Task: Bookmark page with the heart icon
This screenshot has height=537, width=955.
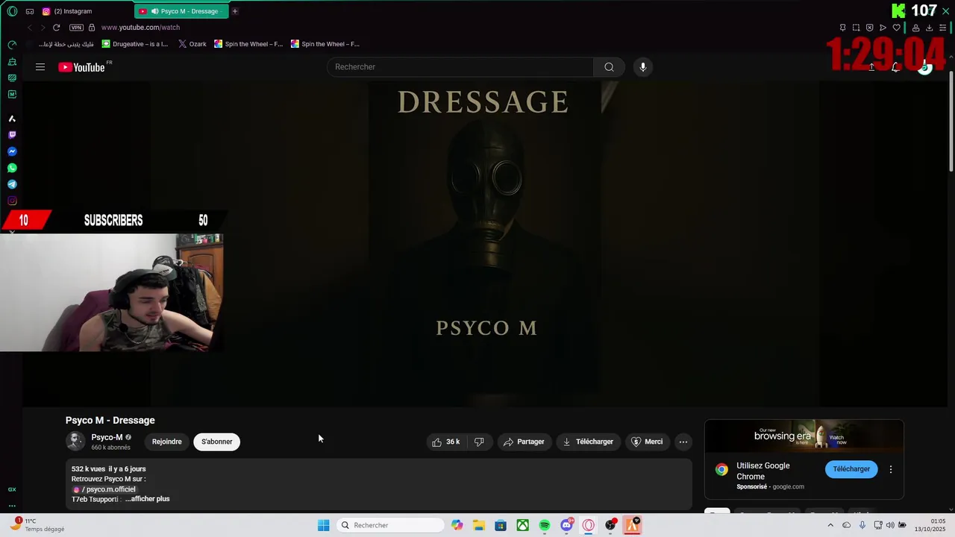Action: (x=896, y=28)
